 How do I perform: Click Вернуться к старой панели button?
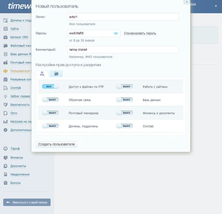27,202
